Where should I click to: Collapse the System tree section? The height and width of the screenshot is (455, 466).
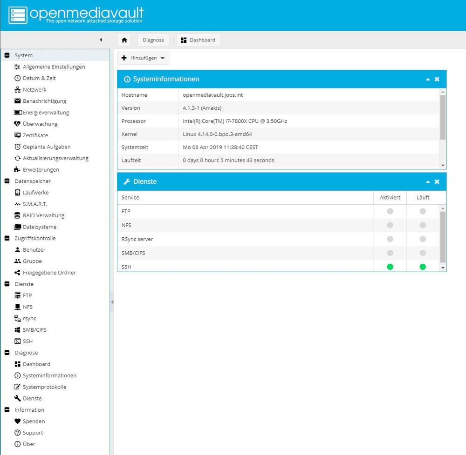7,55
